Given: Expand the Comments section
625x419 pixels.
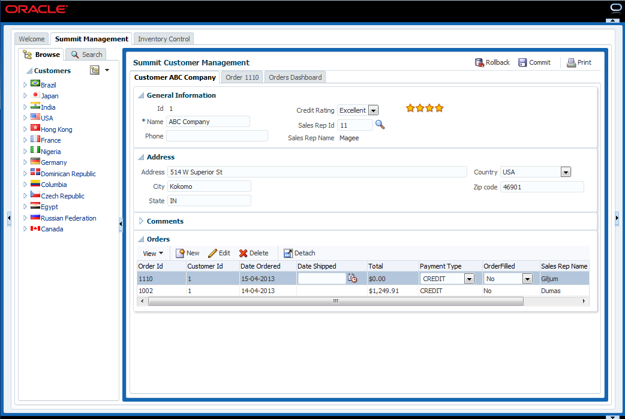Looking at the screenshot, I should [x=141, y=221].
